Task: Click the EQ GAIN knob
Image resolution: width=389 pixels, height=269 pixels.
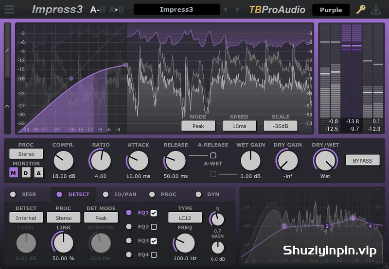Action: click(218, 248)
